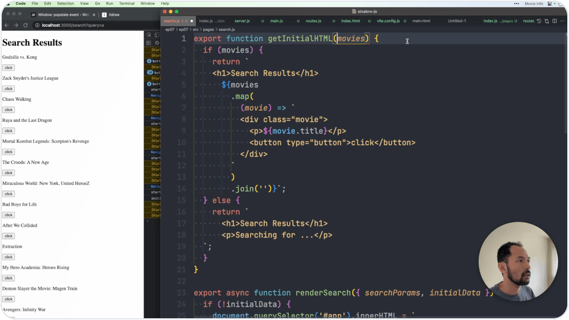Open the Run menu

(109, 4)
